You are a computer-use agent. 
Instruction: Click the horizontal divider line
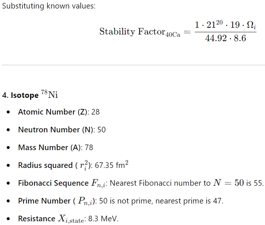pyautogui.click(x=133, y=65)
